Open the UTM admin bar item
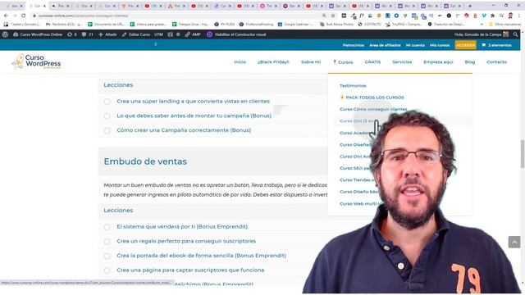This screenshot has height=295, width=525. coord(158,34)
